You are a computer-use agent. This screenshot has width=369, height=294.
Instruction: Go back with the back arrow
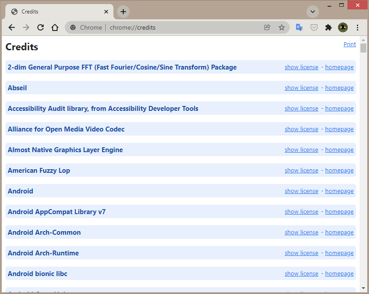coord(12,27)
